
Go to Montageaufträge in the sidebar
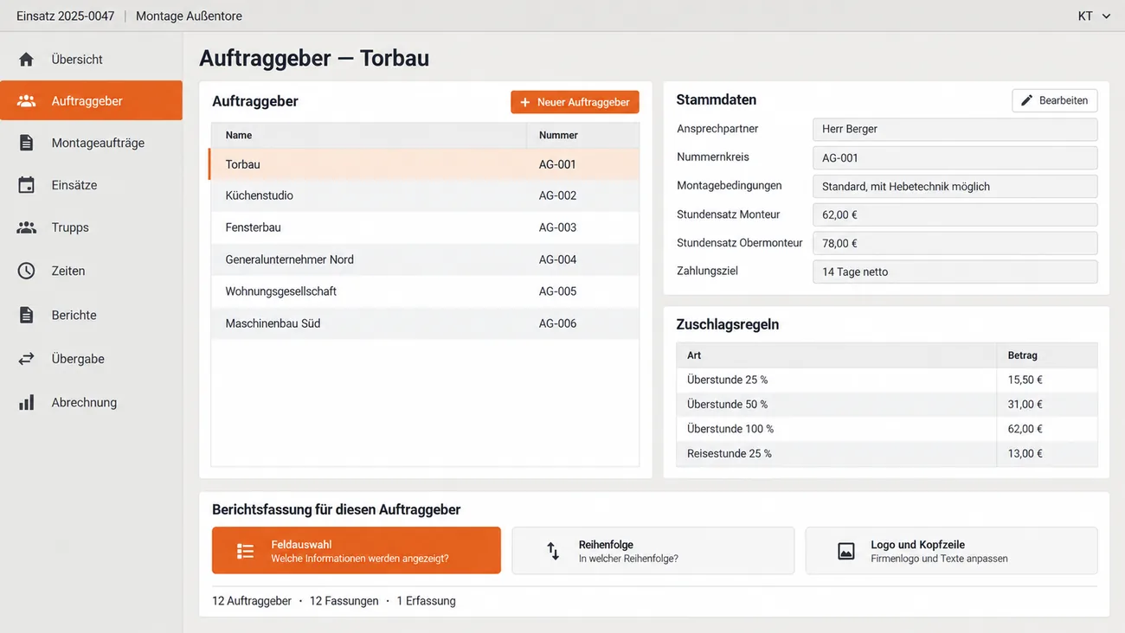91,143
